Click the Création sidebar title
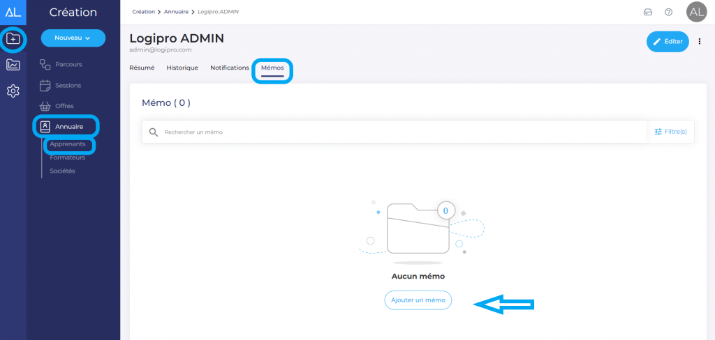Image resolution: width=715 pixels, height=340 pixels. [73, 13]
